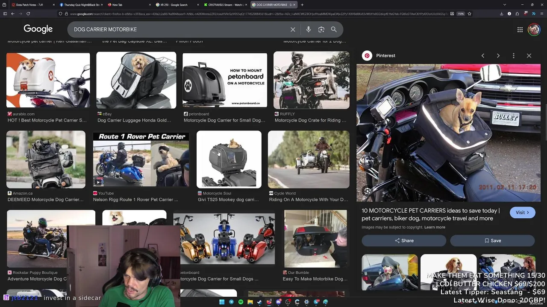Click the magnifier search submit icon
547x307 pixels.
334,29
